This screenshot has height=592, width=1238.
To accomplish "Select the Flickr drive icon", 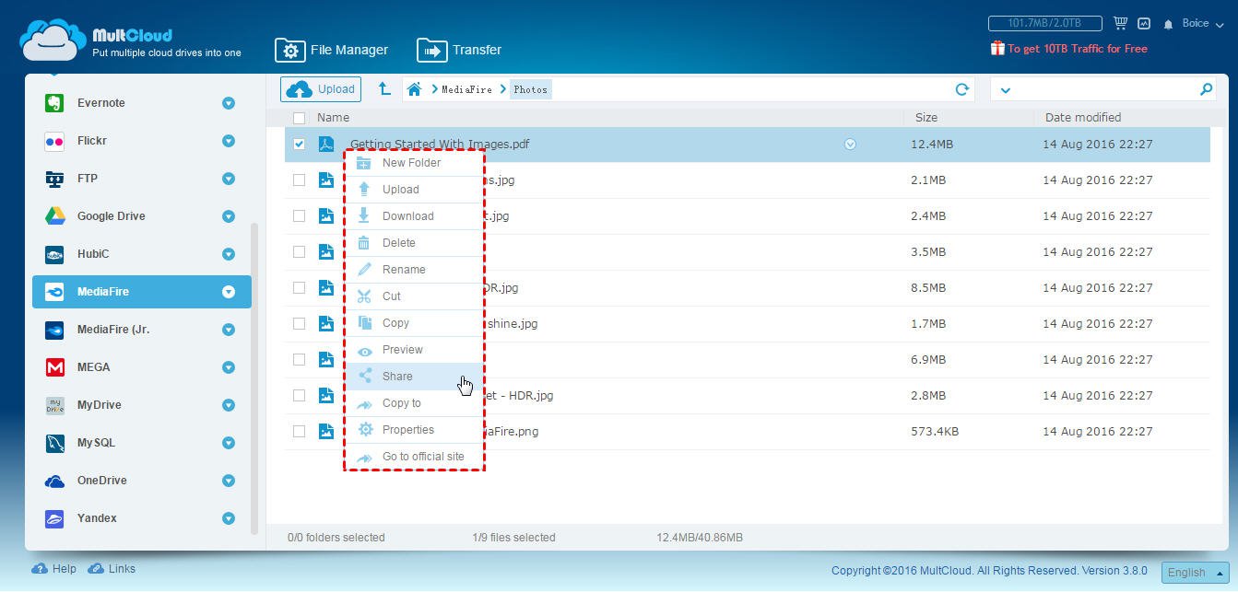I will click(54, 141).
